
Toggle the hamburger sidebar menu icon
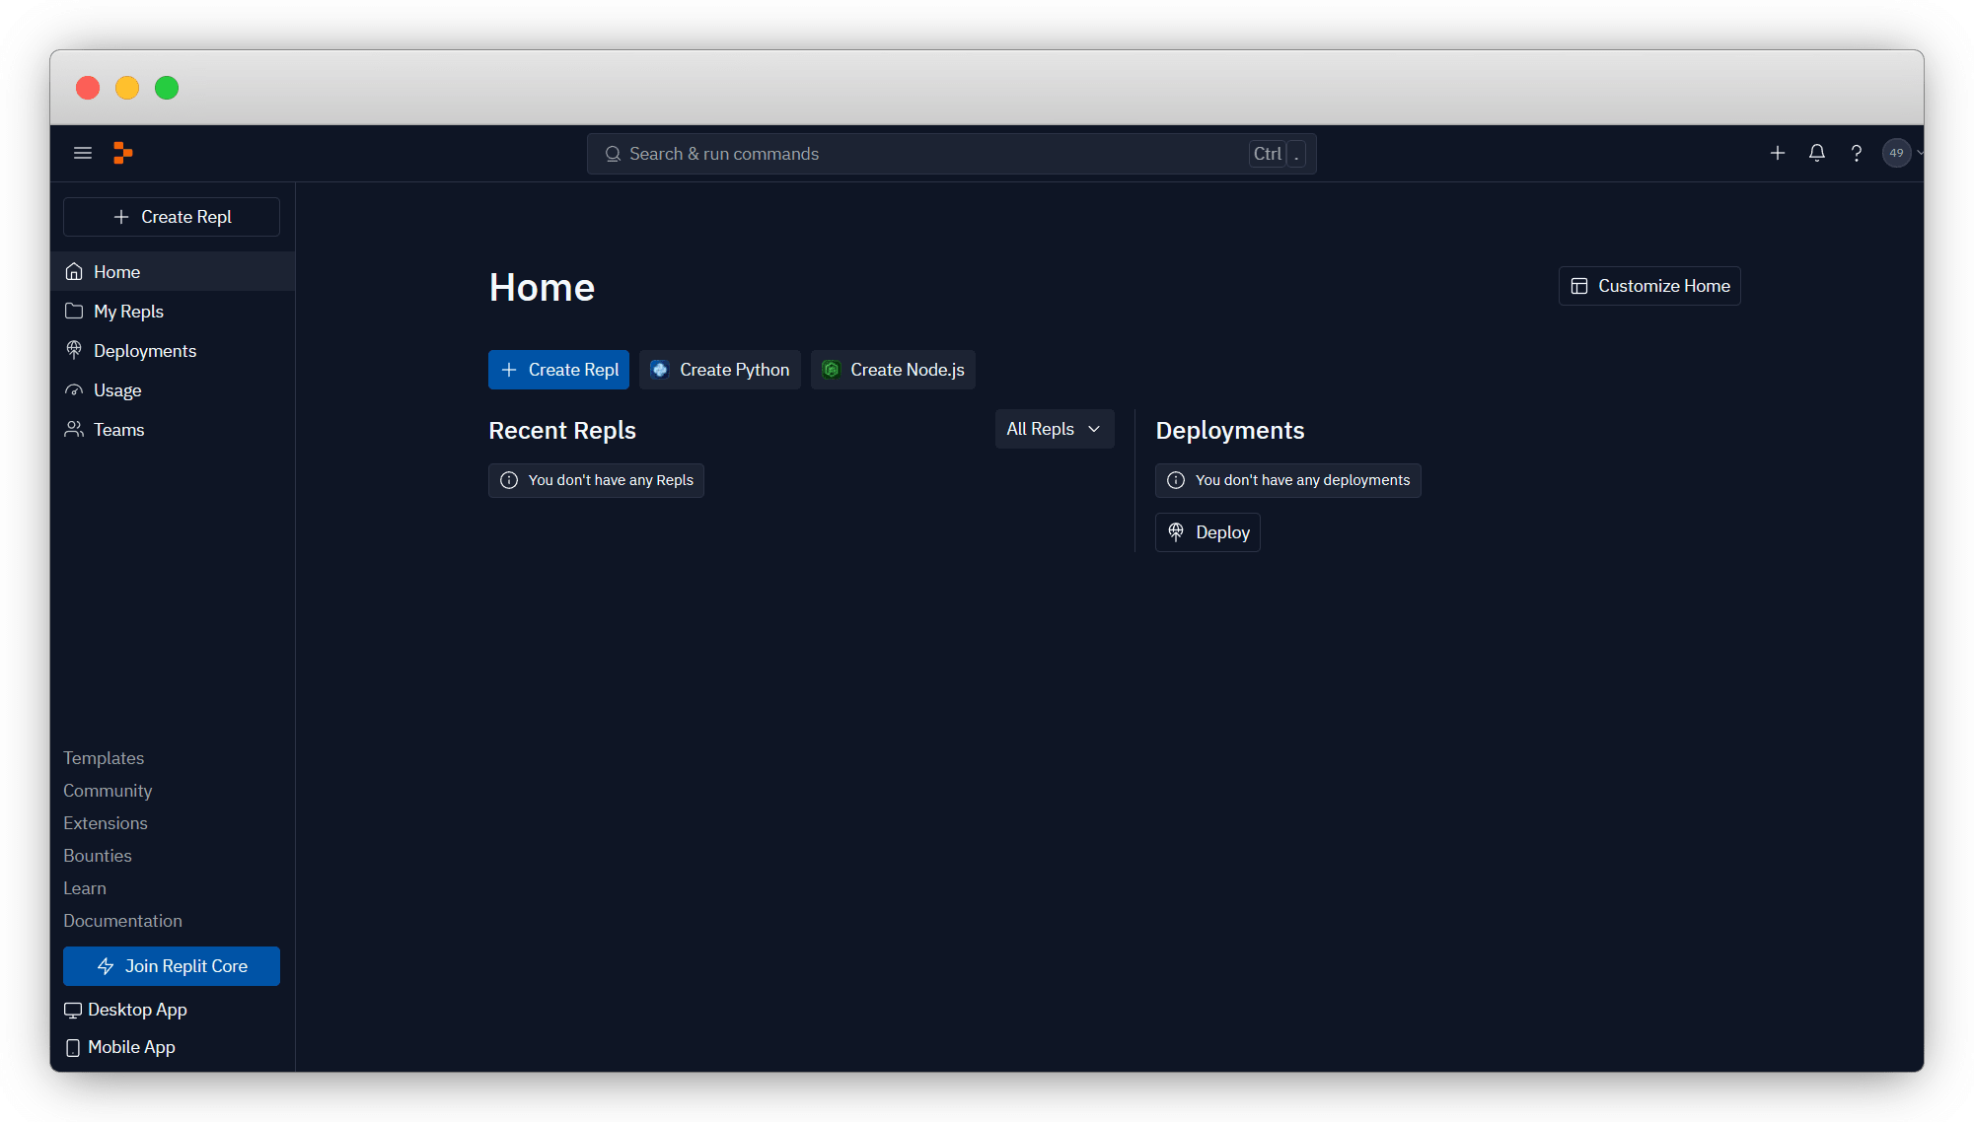pyautogui.click(x=83, y=153)
